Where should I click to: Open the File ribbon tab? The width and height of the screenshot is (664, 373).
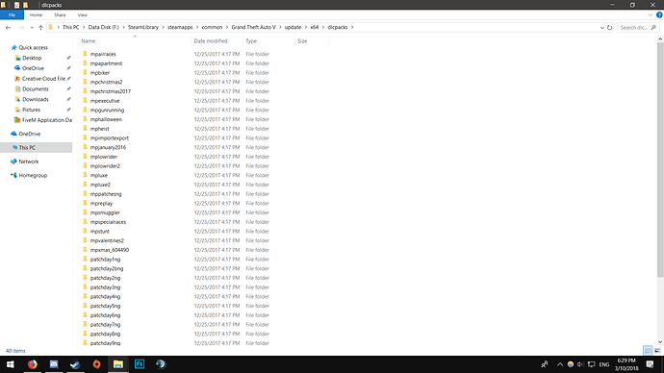(12, 14)
